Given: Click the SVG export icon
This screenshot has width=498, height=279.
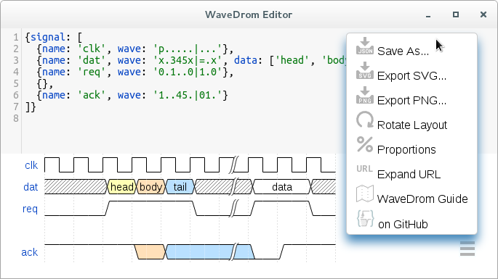Looking at the screenshot, I should 365,70.
